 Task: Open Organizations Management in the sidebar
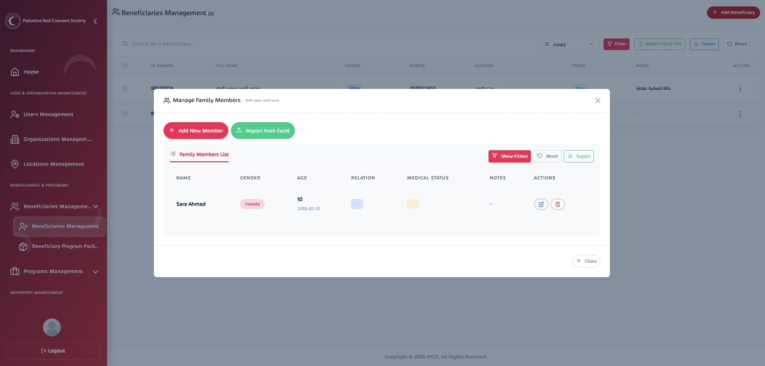57,139
